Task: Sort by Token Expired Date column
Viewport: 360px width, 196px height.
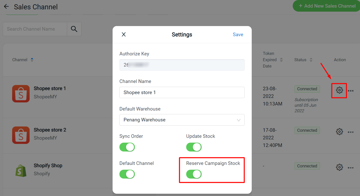Action: (x=281, y=60)
